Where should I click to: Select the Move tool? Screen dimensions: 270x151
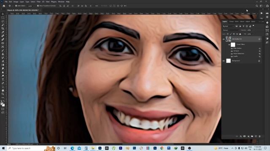pyautogui.click(x=3, y=14)
